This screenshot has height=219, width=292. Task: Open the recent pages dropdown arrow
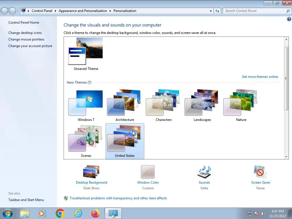coord(18,11)
